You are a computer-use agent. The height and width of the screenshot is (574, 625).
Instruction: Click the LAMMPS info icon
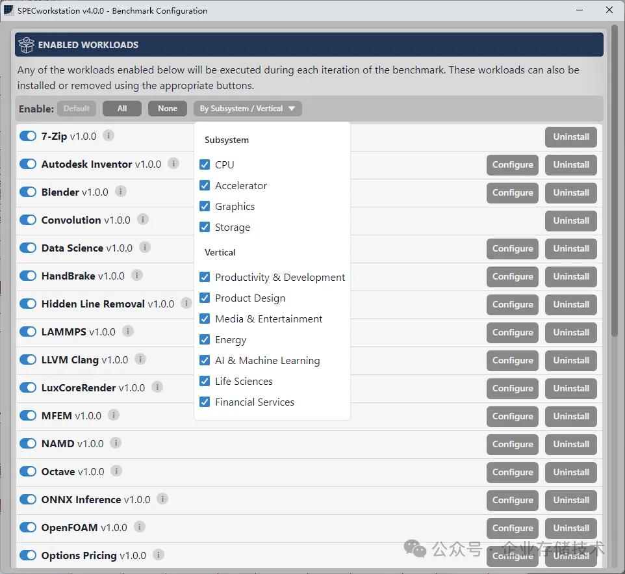coord(128,332)
